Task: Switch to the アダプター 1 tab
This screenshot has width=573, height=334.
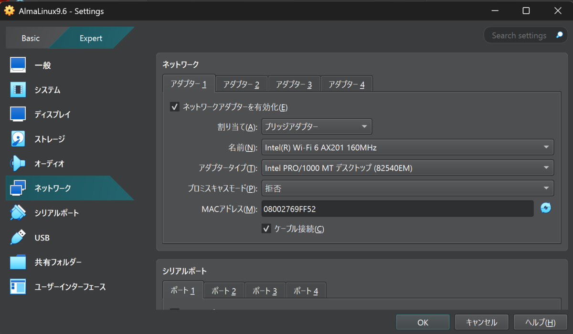Action: tap(189, 84)
